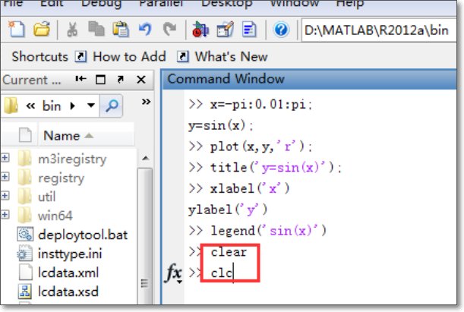Expand the util folder tree node
This screenshot has width=464, height=312.
5,197
